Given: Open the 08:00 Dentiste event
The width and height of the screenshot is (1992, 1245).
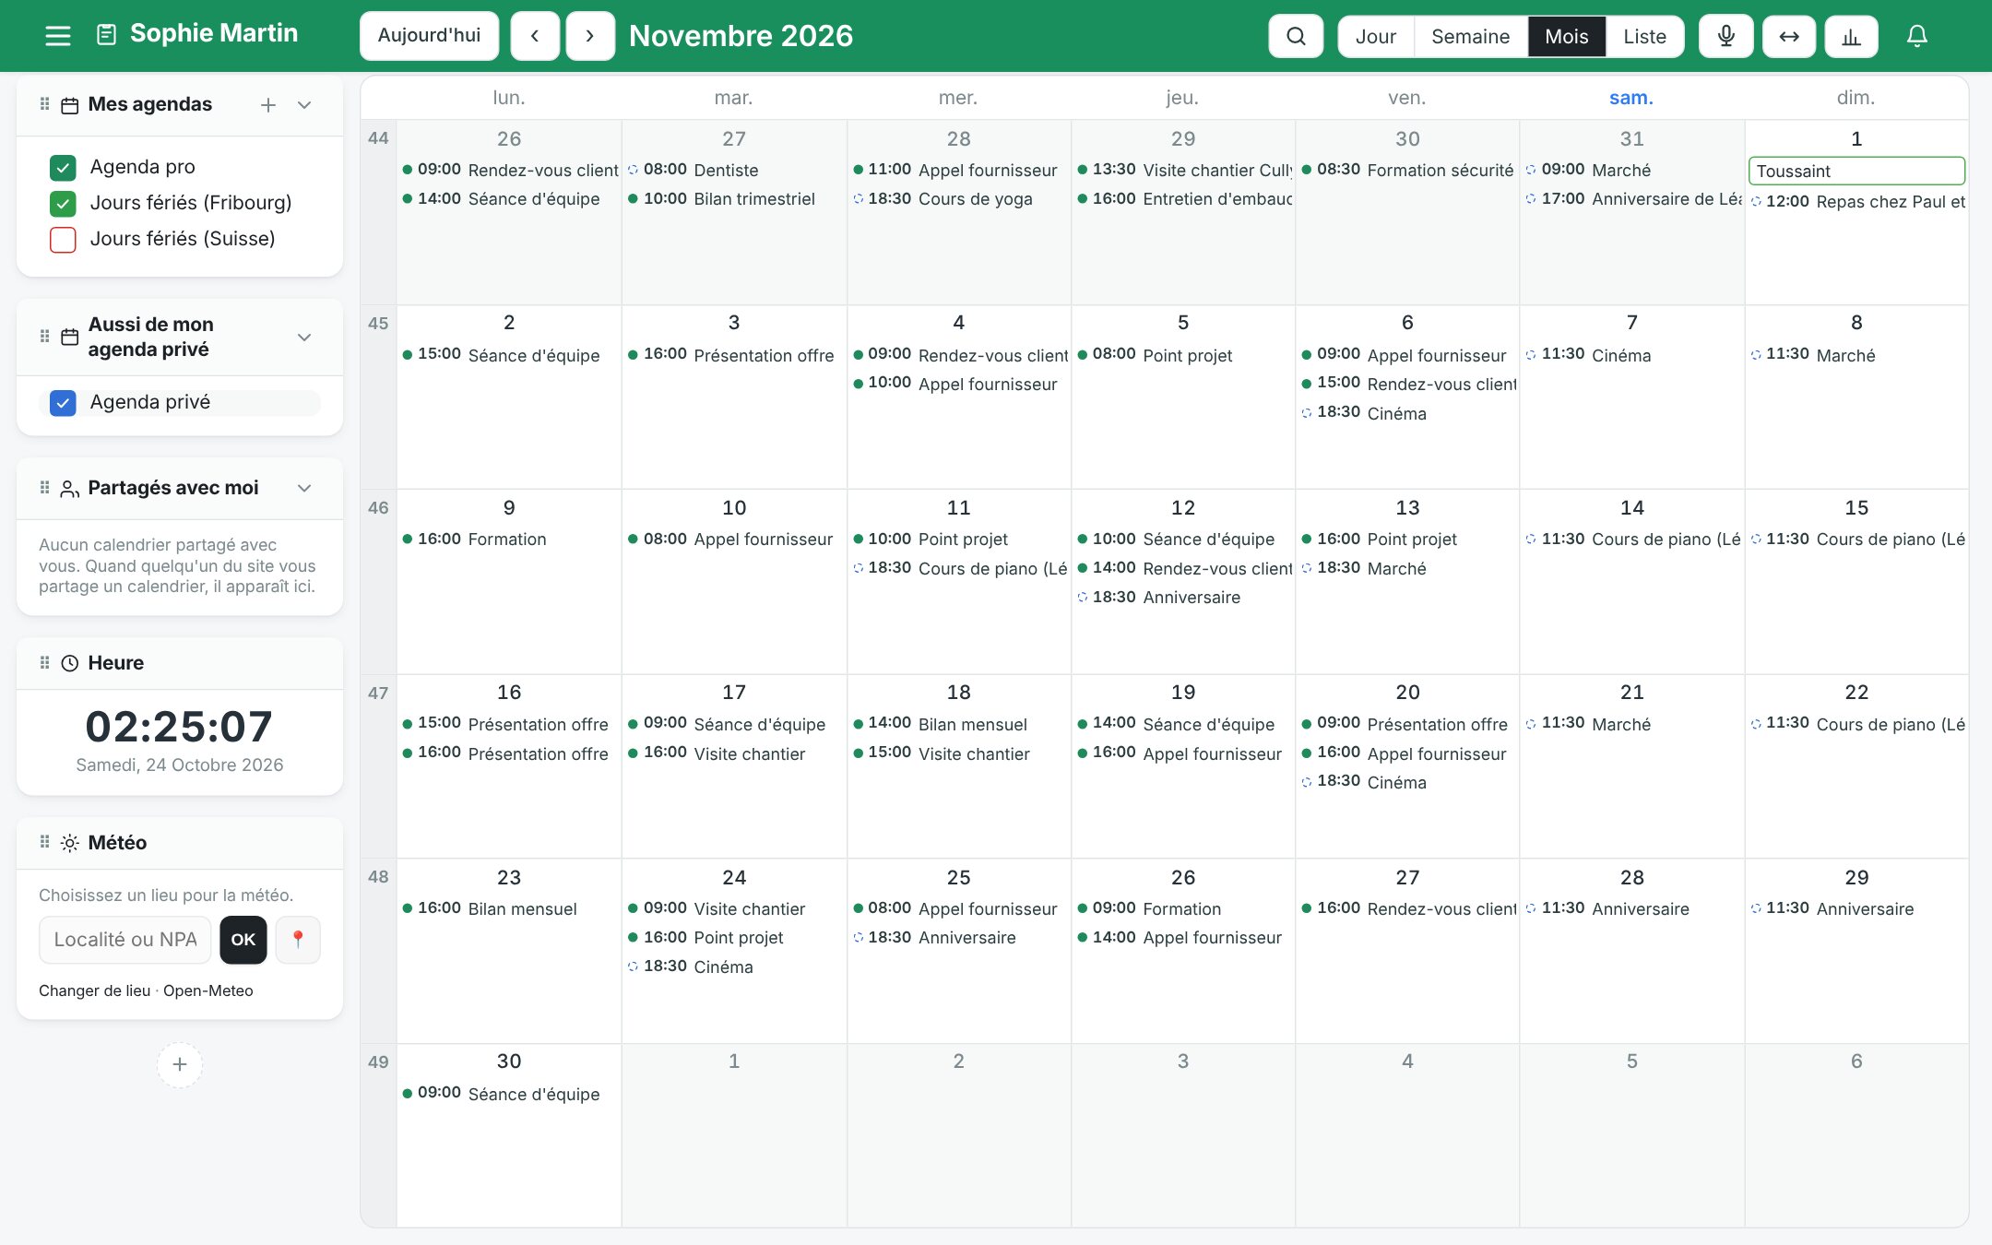Looking at the screenshot, I should pos(734,170).
